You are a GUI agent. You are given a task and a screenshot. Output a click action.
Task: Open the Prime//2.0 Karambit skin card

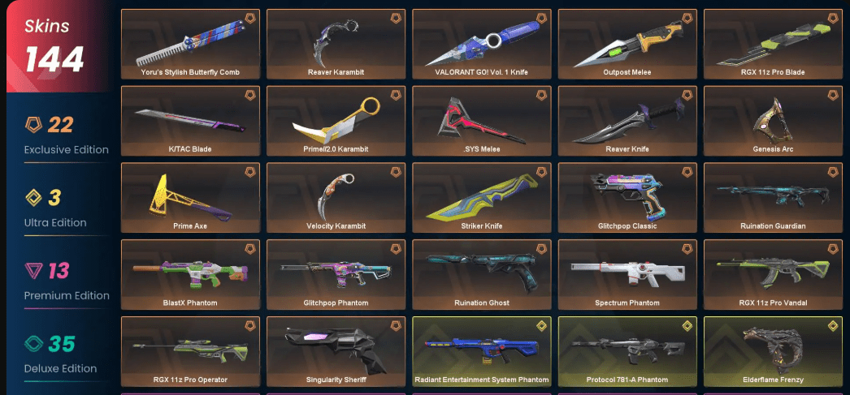coord(336,121)
